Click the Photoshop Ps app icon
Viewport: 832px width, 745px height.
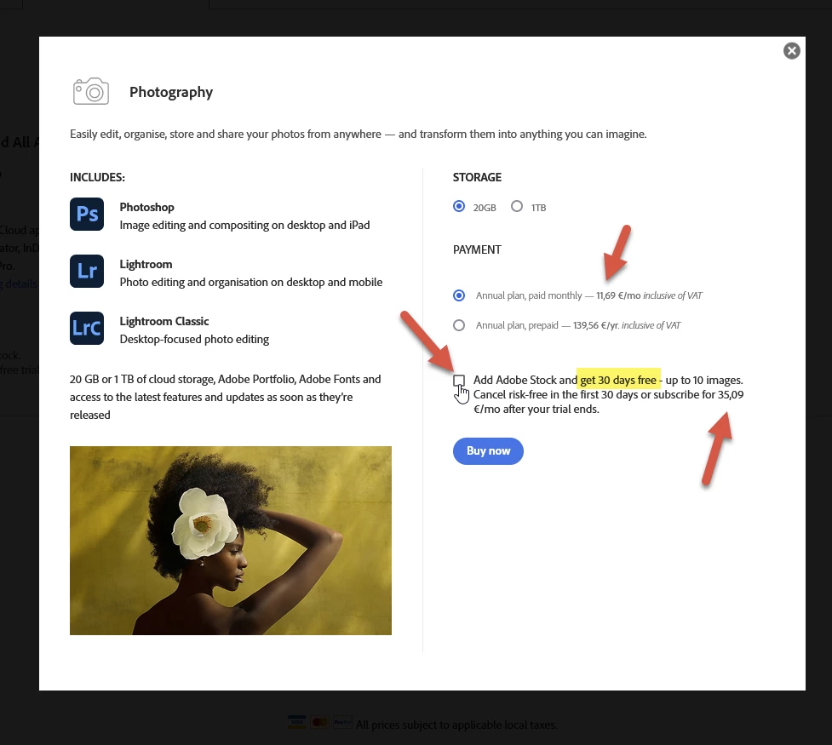(87, 215)
